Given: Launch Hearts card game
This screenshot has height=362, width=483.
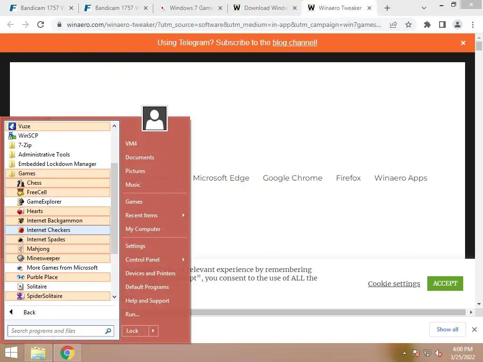Looking at the screenshot, I should (x=58, y=211).
